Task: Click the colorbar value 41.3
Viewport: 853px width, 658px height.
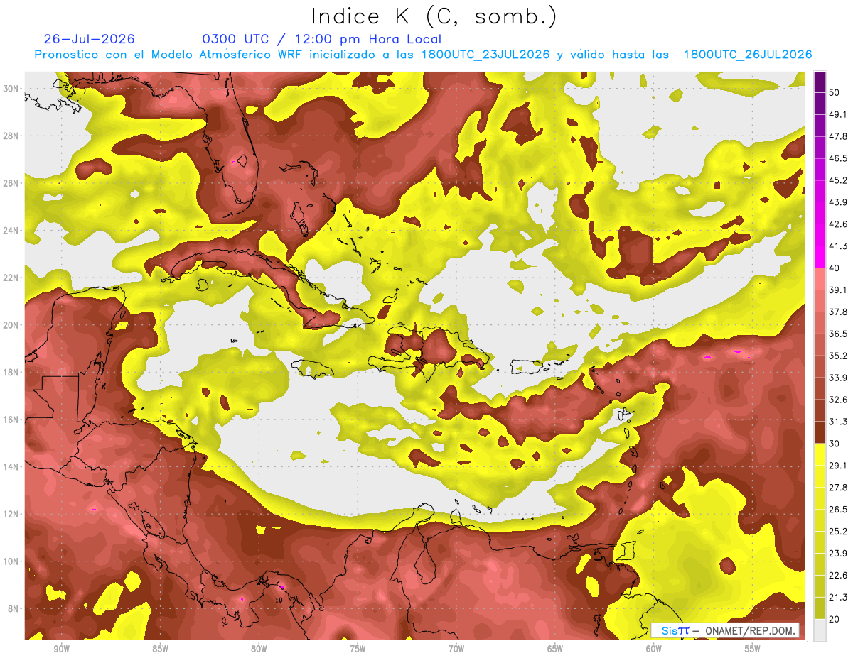Action: pyautogui.click(x=838, y=246)
